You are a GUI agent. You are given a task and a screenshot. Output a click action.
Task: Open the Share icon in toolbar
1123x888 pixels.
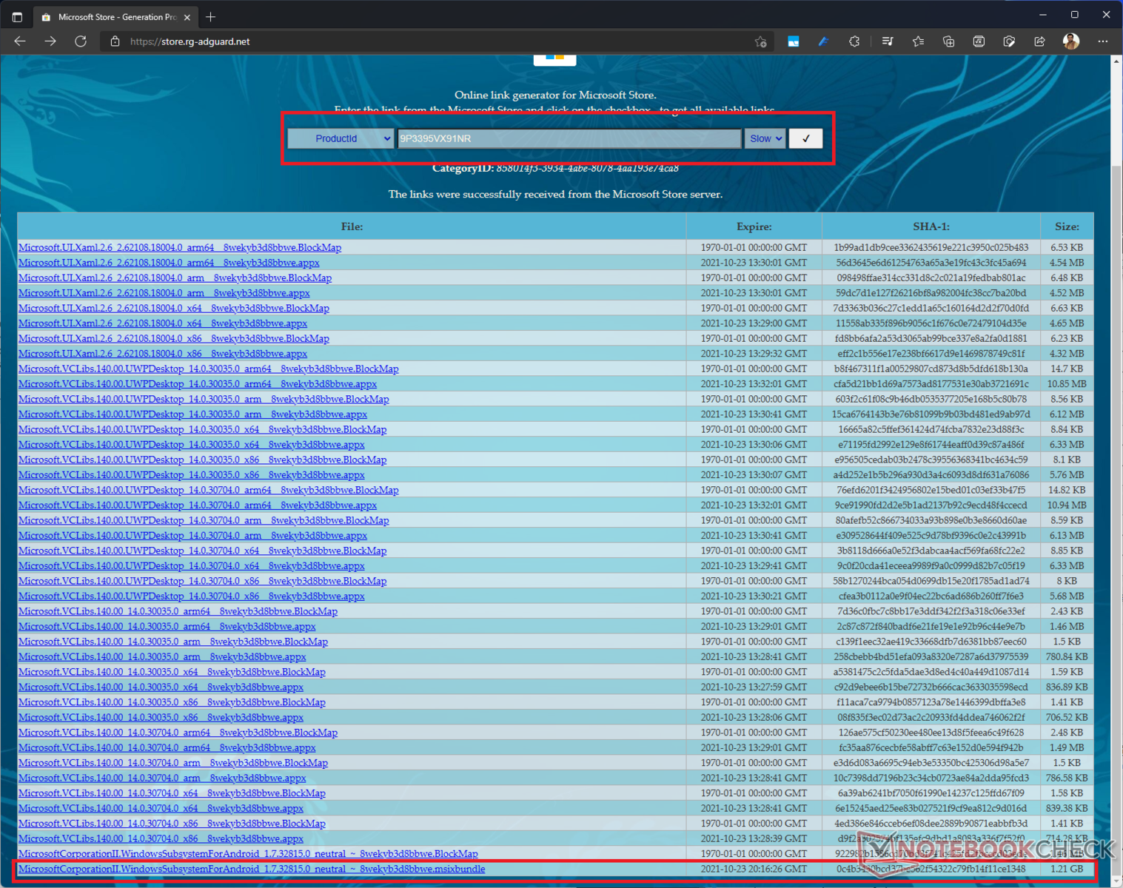[x=1039, y=41]
